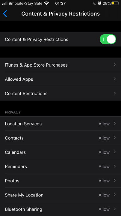This screenshot has width=121, height=216.
Task: Tap the Wi-Fi status icon
Action: (x=46, y=3)
